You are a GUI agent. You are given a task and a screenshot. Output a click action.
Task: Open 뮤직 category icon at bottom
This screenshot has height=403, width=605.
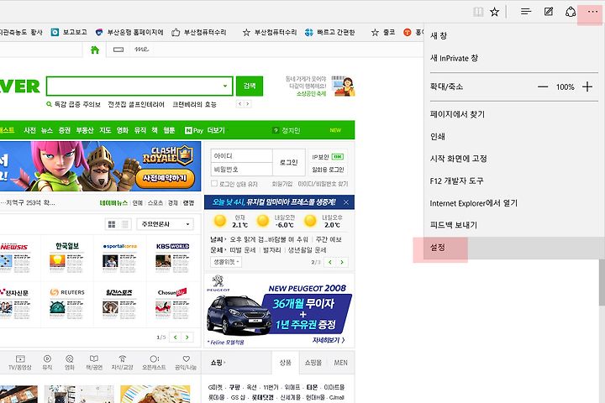tap(47, 363)
